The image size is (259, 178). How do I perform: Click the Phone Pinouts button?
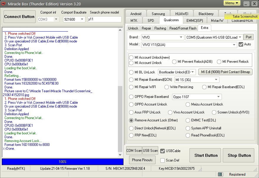click(142, 160)
